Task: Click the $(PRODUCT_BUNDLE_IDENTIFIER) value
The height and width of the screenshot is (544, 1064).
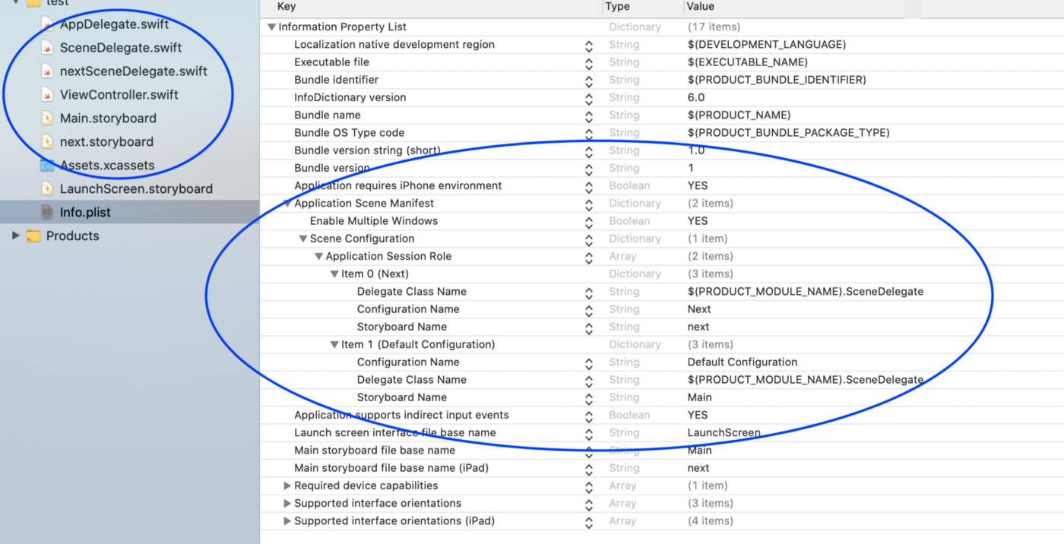Action: tap(776, 80)
